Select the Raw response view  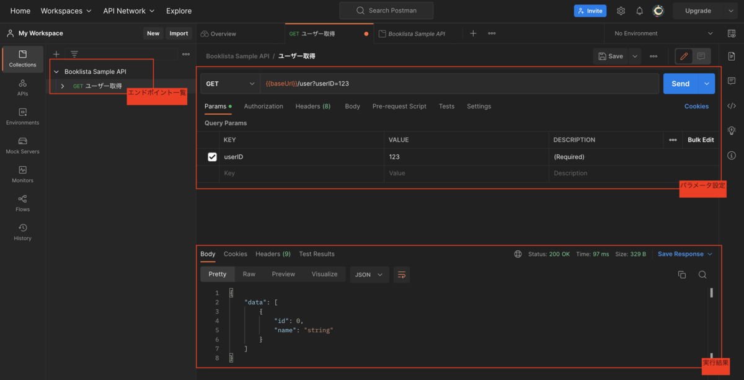(249, 274)
